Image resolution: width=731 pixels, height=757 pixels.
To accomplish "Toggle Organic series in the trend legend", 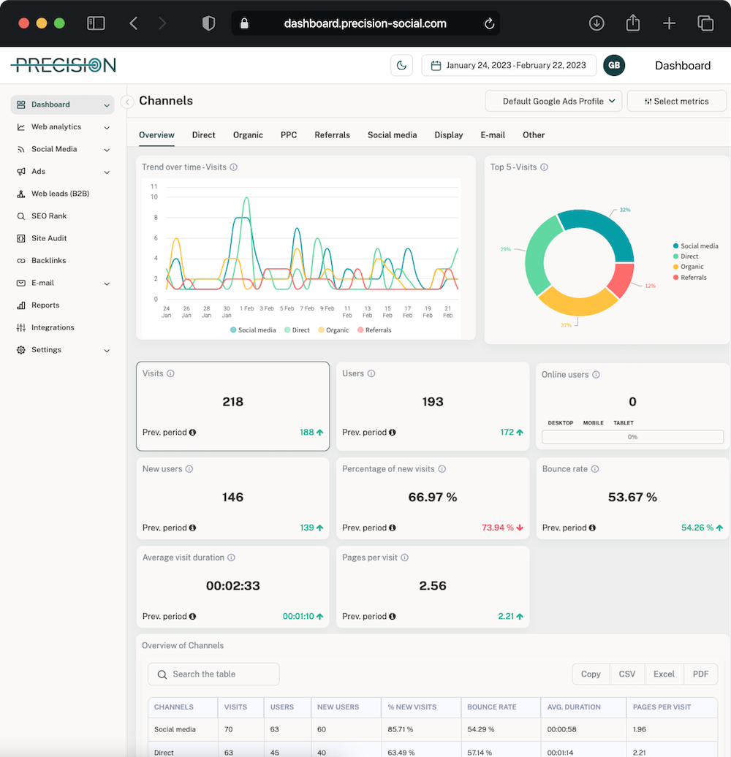I will coord(333,330).
